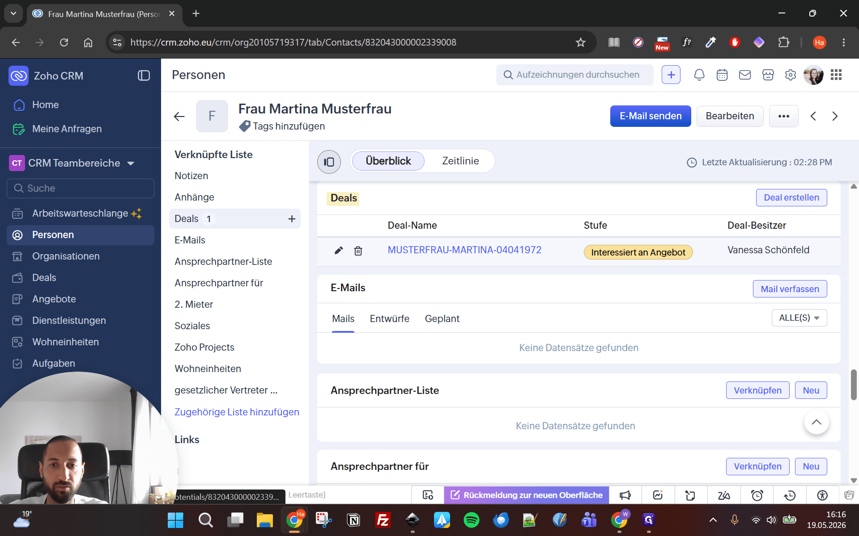Open the settings gear icon
Viewport: 859px width, 536px height.
[791, 75]
